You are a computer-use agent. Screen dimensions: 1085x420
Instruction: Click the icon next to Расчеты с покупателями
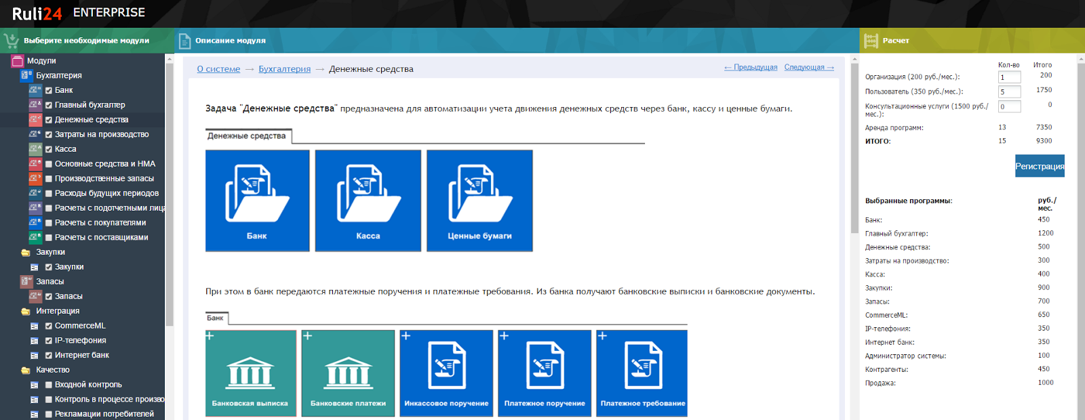pos(35,223)
